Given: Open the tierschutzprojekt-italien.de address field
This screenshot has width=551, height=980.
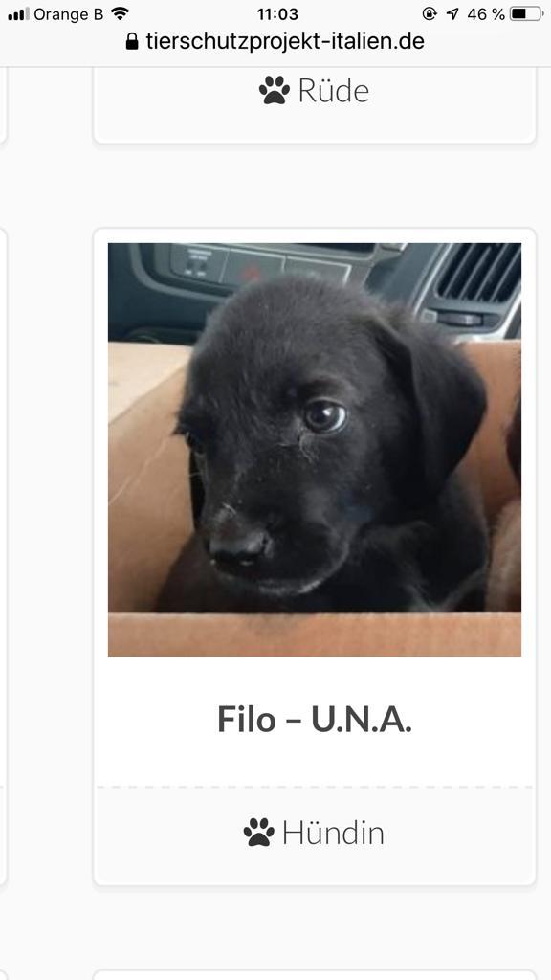Looking at the screenshot, I should pos(275,41).
